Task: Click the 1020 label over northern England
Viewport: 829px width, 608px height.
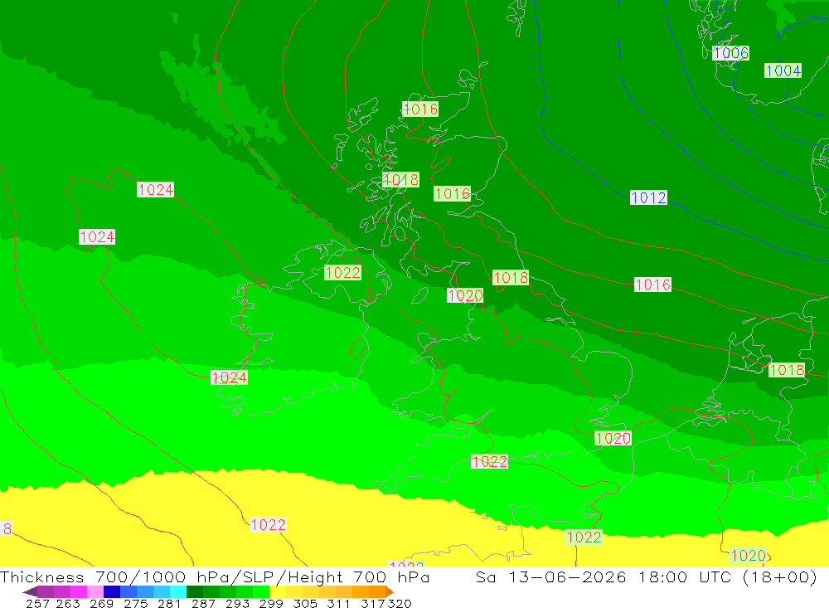Action: 465,295
